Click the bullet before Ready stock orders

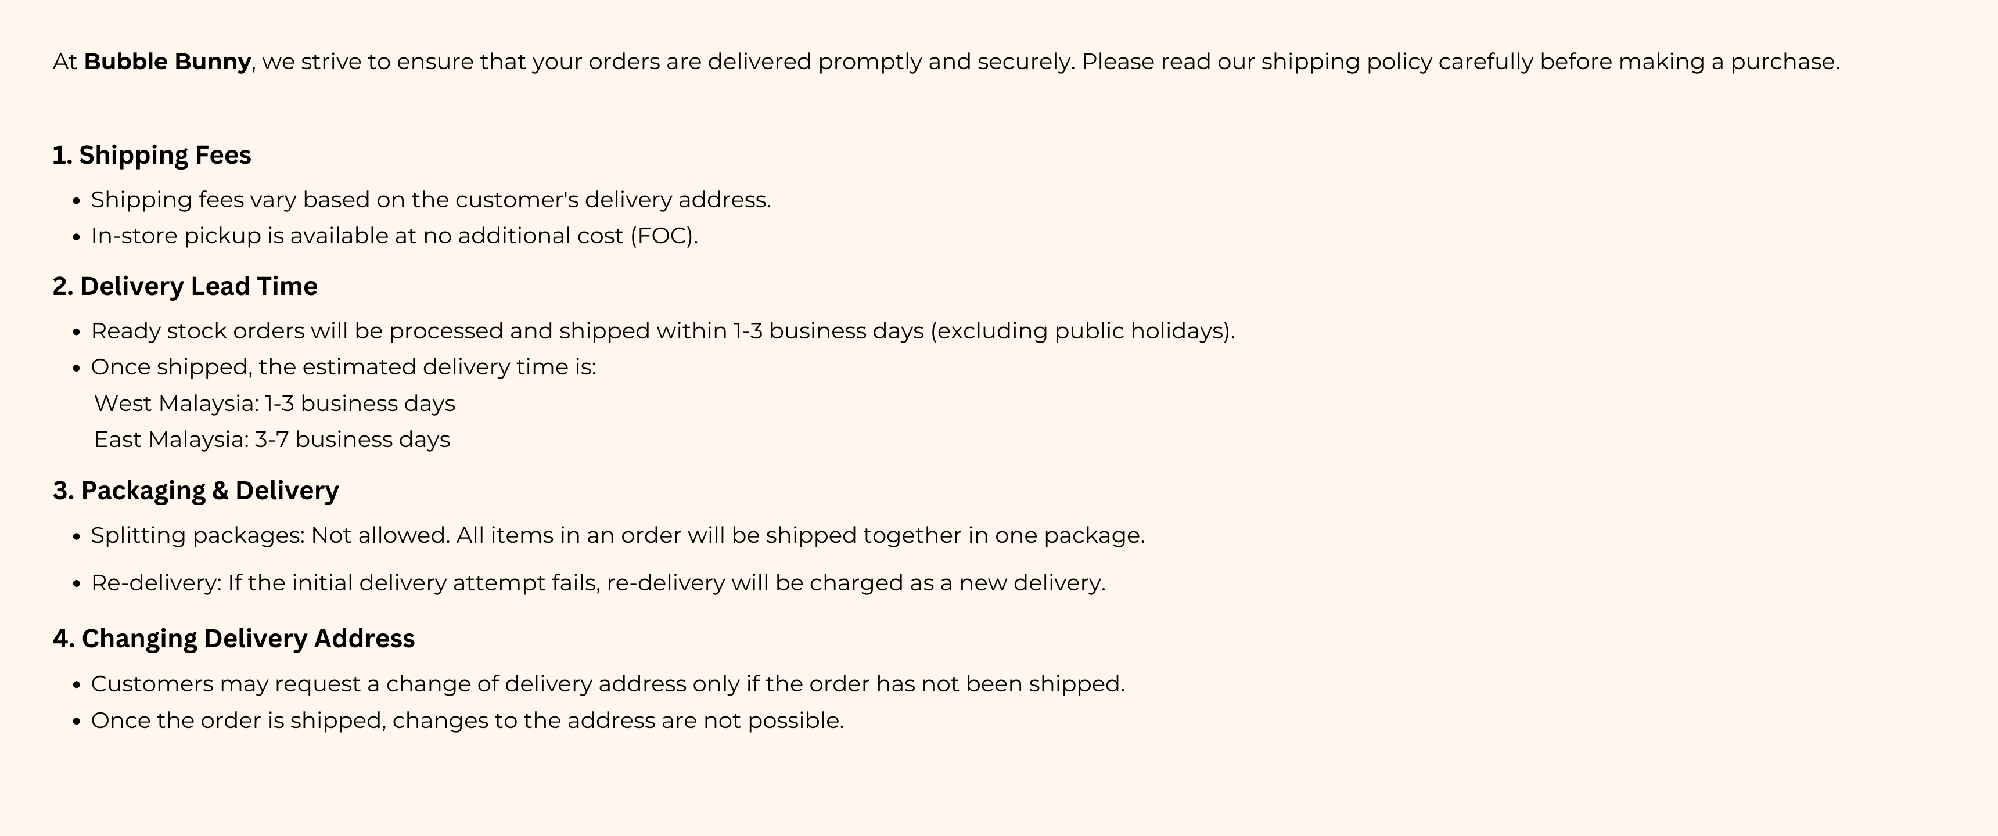[x=76, y=333]
